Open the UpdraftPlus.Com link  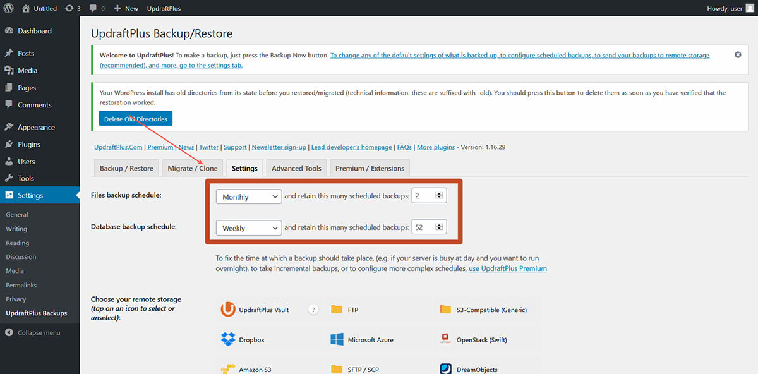coord(118,147)
